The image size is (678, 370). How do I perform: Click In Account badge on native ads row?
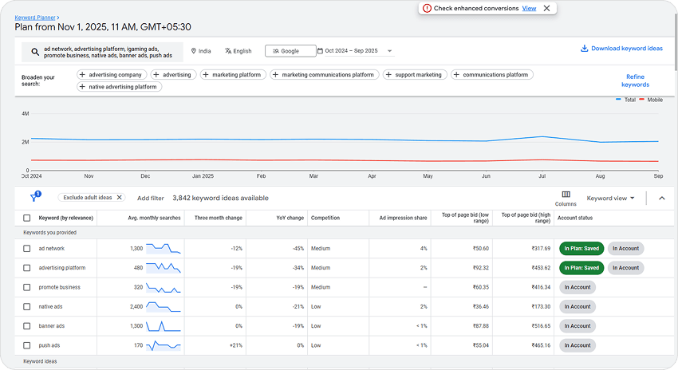click(577, 306)
